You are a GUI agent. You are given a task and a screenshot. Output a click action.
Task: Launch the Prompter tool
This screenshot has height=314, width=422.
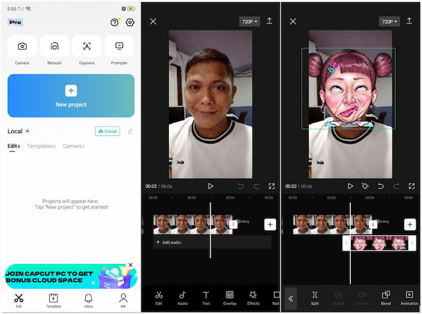[119, 46]
